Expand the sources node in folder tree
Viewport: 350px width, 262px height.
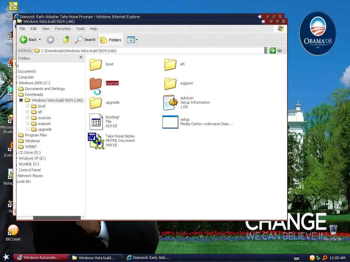coord(27,118)
